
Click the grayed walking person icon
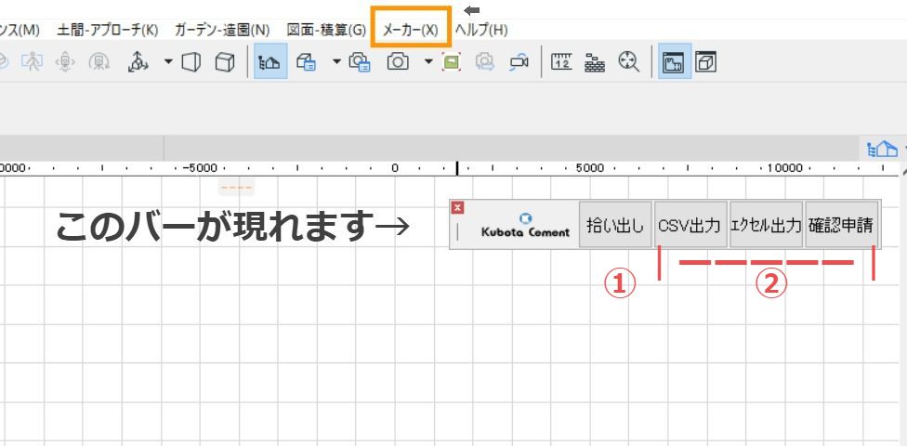pyautogui.click(x=32, y=61)
